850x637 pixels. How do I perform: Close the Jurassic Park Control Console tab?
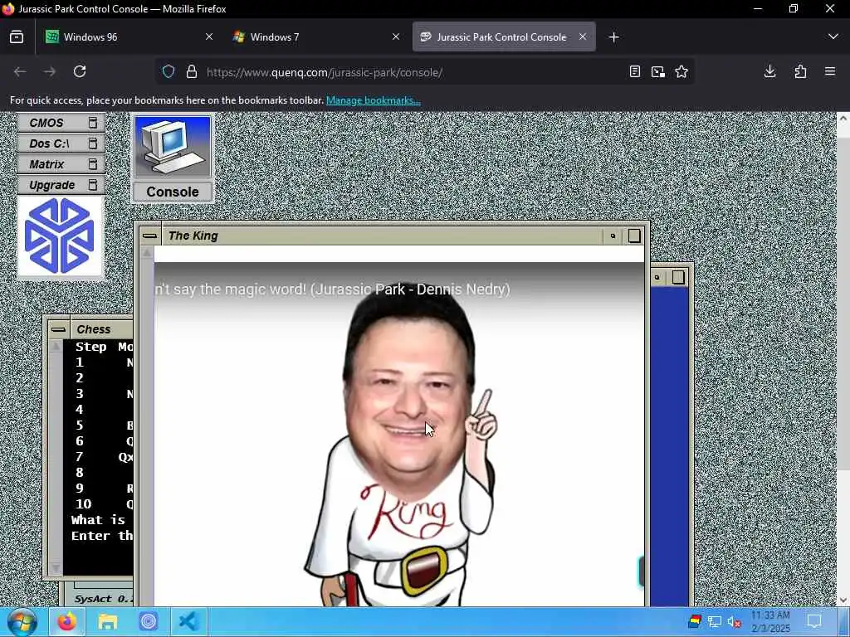tap(583, 36)
